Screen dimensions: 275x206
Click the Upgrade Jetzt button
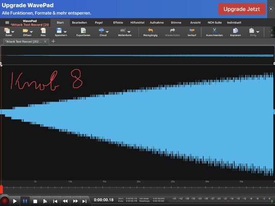click(242, 9)
